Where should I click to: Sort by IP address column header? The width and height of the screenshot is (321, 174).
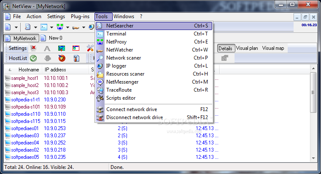pos(65,70)
